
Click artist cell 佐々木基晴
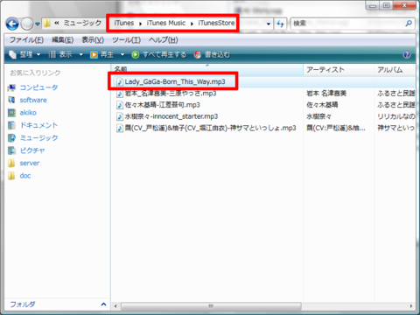(x=322, y=105)
